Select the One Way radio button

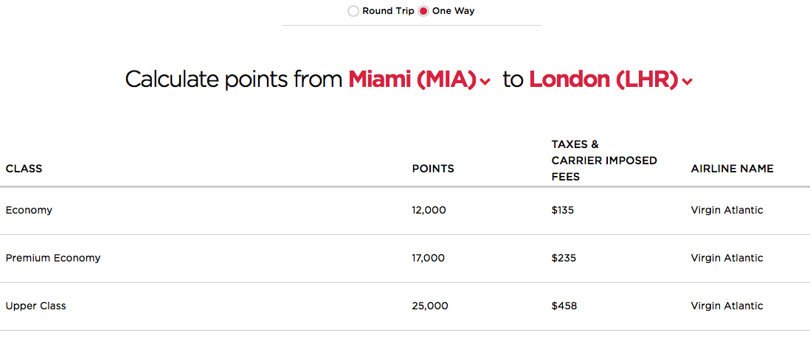point(423,11)
